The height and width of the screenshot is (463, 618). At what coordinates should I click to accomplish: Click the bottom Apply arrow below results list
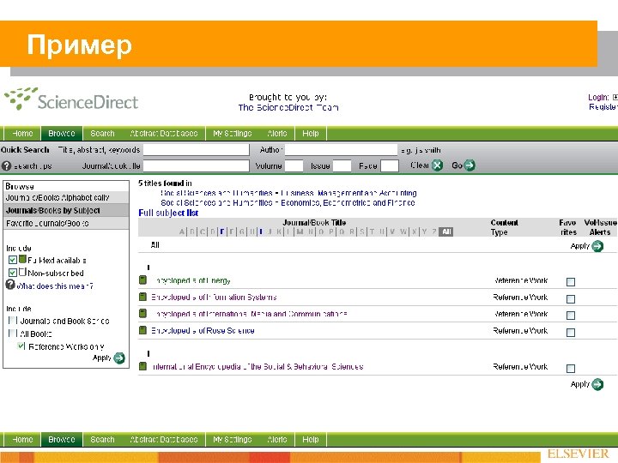coord(597,384)
